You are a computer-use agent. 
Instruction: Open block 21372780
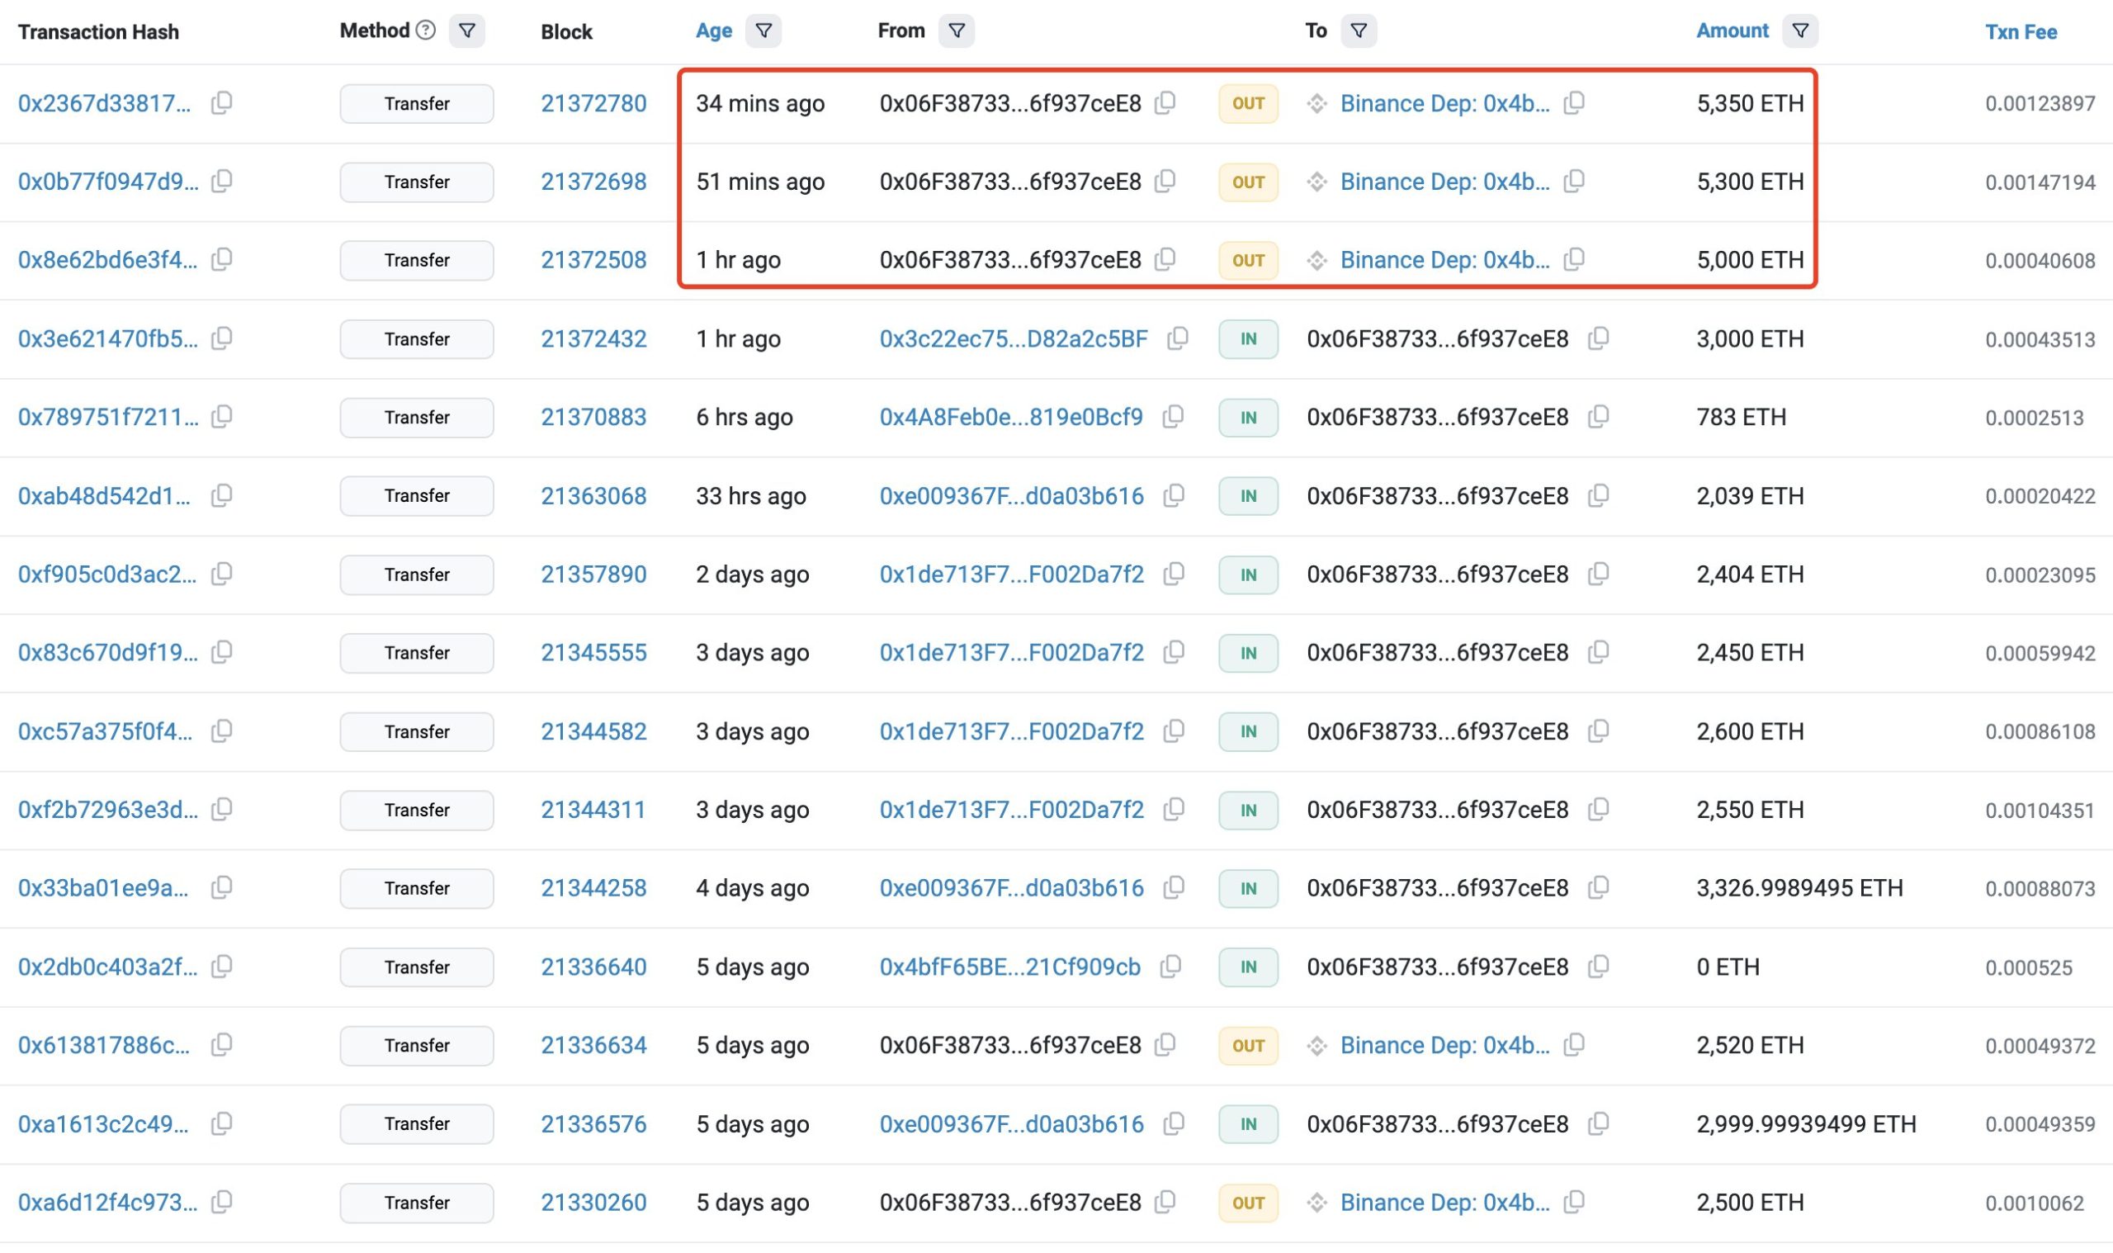(593, 103)
